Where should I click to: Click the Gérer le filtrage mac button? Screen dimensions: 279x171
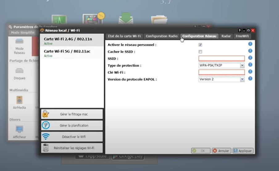[72, 114]
